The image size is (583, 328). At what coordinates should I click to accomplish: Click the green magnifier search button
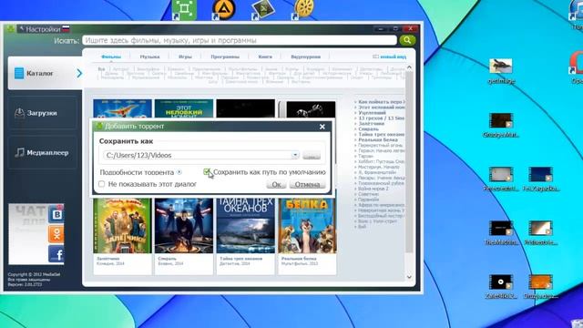[x=407, y=40]
